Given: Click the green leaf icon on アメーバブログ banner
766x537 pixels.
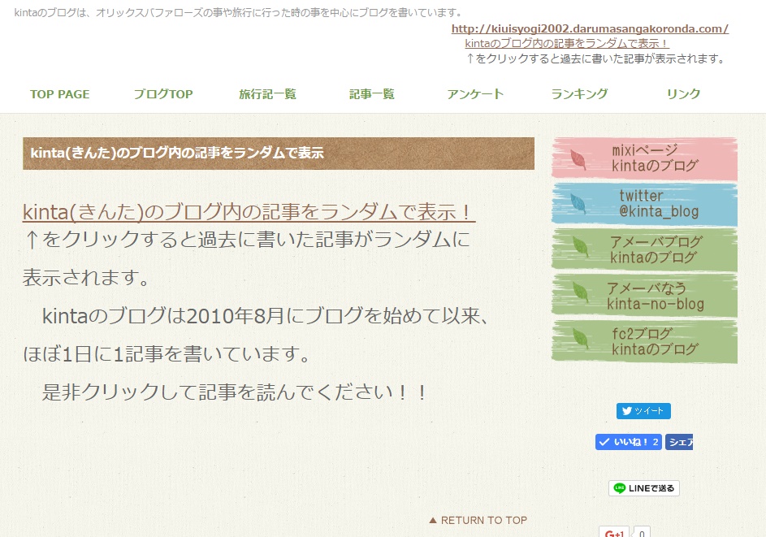Looking at the screenshot, I should click(x=580, y=247).
